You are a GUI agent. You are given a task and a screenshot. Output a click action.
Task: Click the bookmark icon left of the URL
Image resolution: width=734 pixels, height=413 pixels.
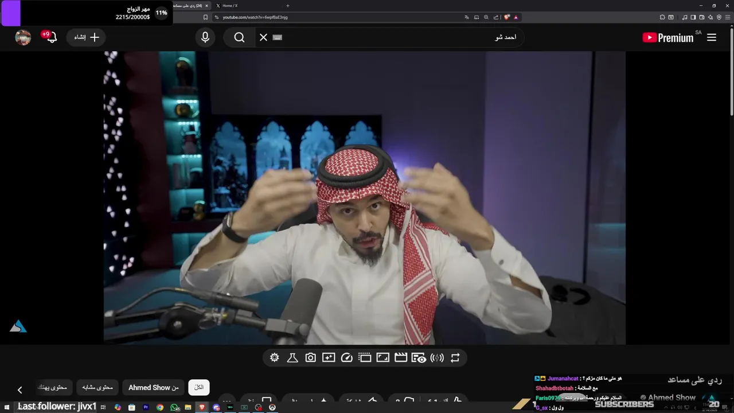point(205,17)
